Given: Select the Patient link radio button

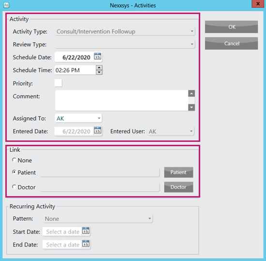Looking at the screenshot, I should (14, 172).
